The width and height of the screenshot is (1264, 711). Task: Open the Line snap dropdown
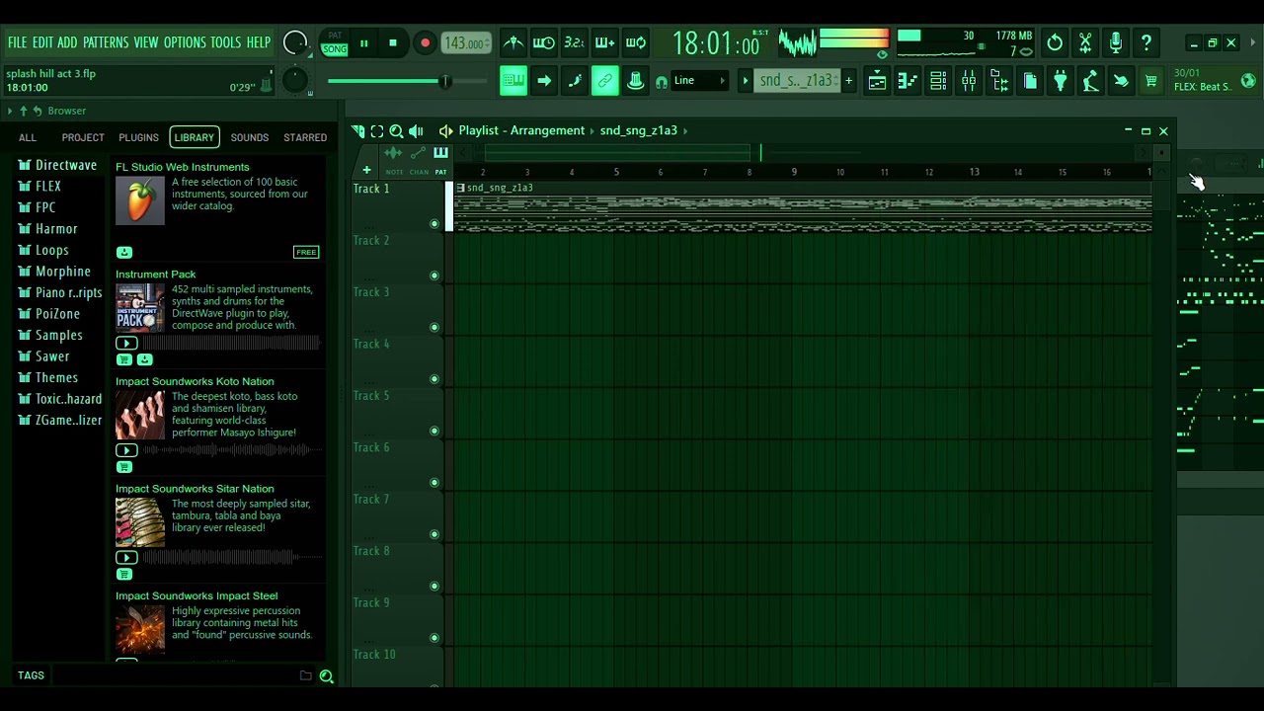[699, 81]
